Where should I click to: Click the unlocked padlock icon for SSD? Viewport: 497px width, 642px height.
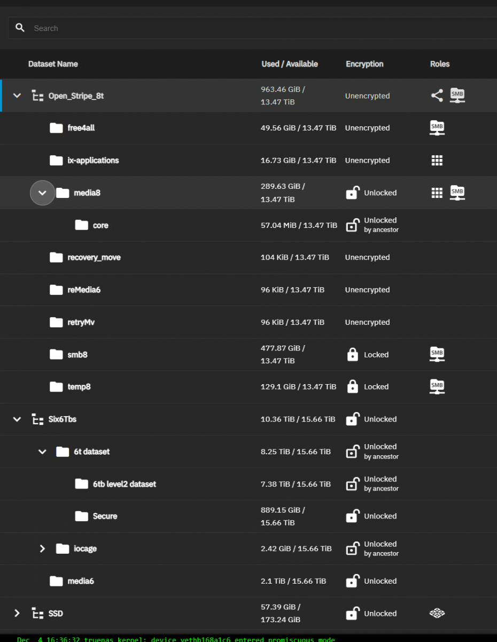[x=352, y=613]
